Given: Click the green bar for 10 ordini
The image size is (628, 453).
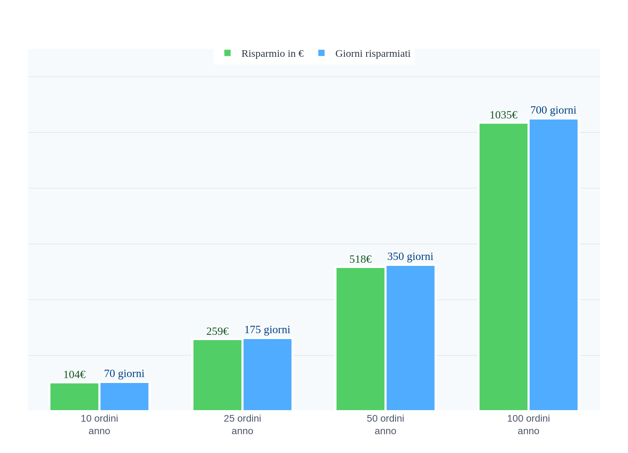Looking at the screenshot, I should point(74,397).
